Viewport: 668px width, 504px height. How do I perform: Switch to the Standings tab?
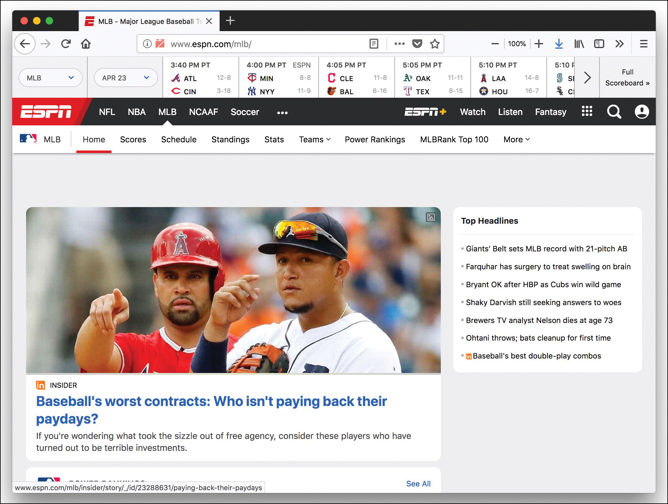[230, 140]
